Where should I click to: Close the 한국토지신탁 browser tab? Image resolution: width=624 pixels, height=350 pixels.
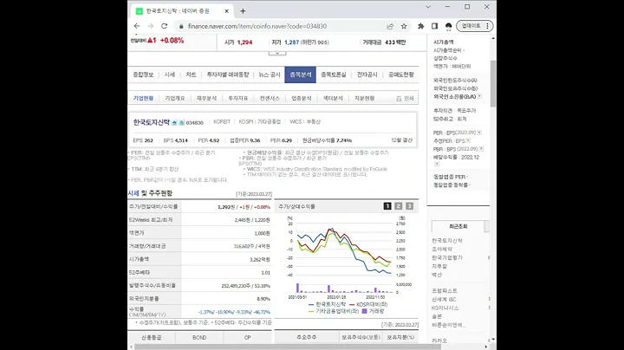(x=227, y=11)
